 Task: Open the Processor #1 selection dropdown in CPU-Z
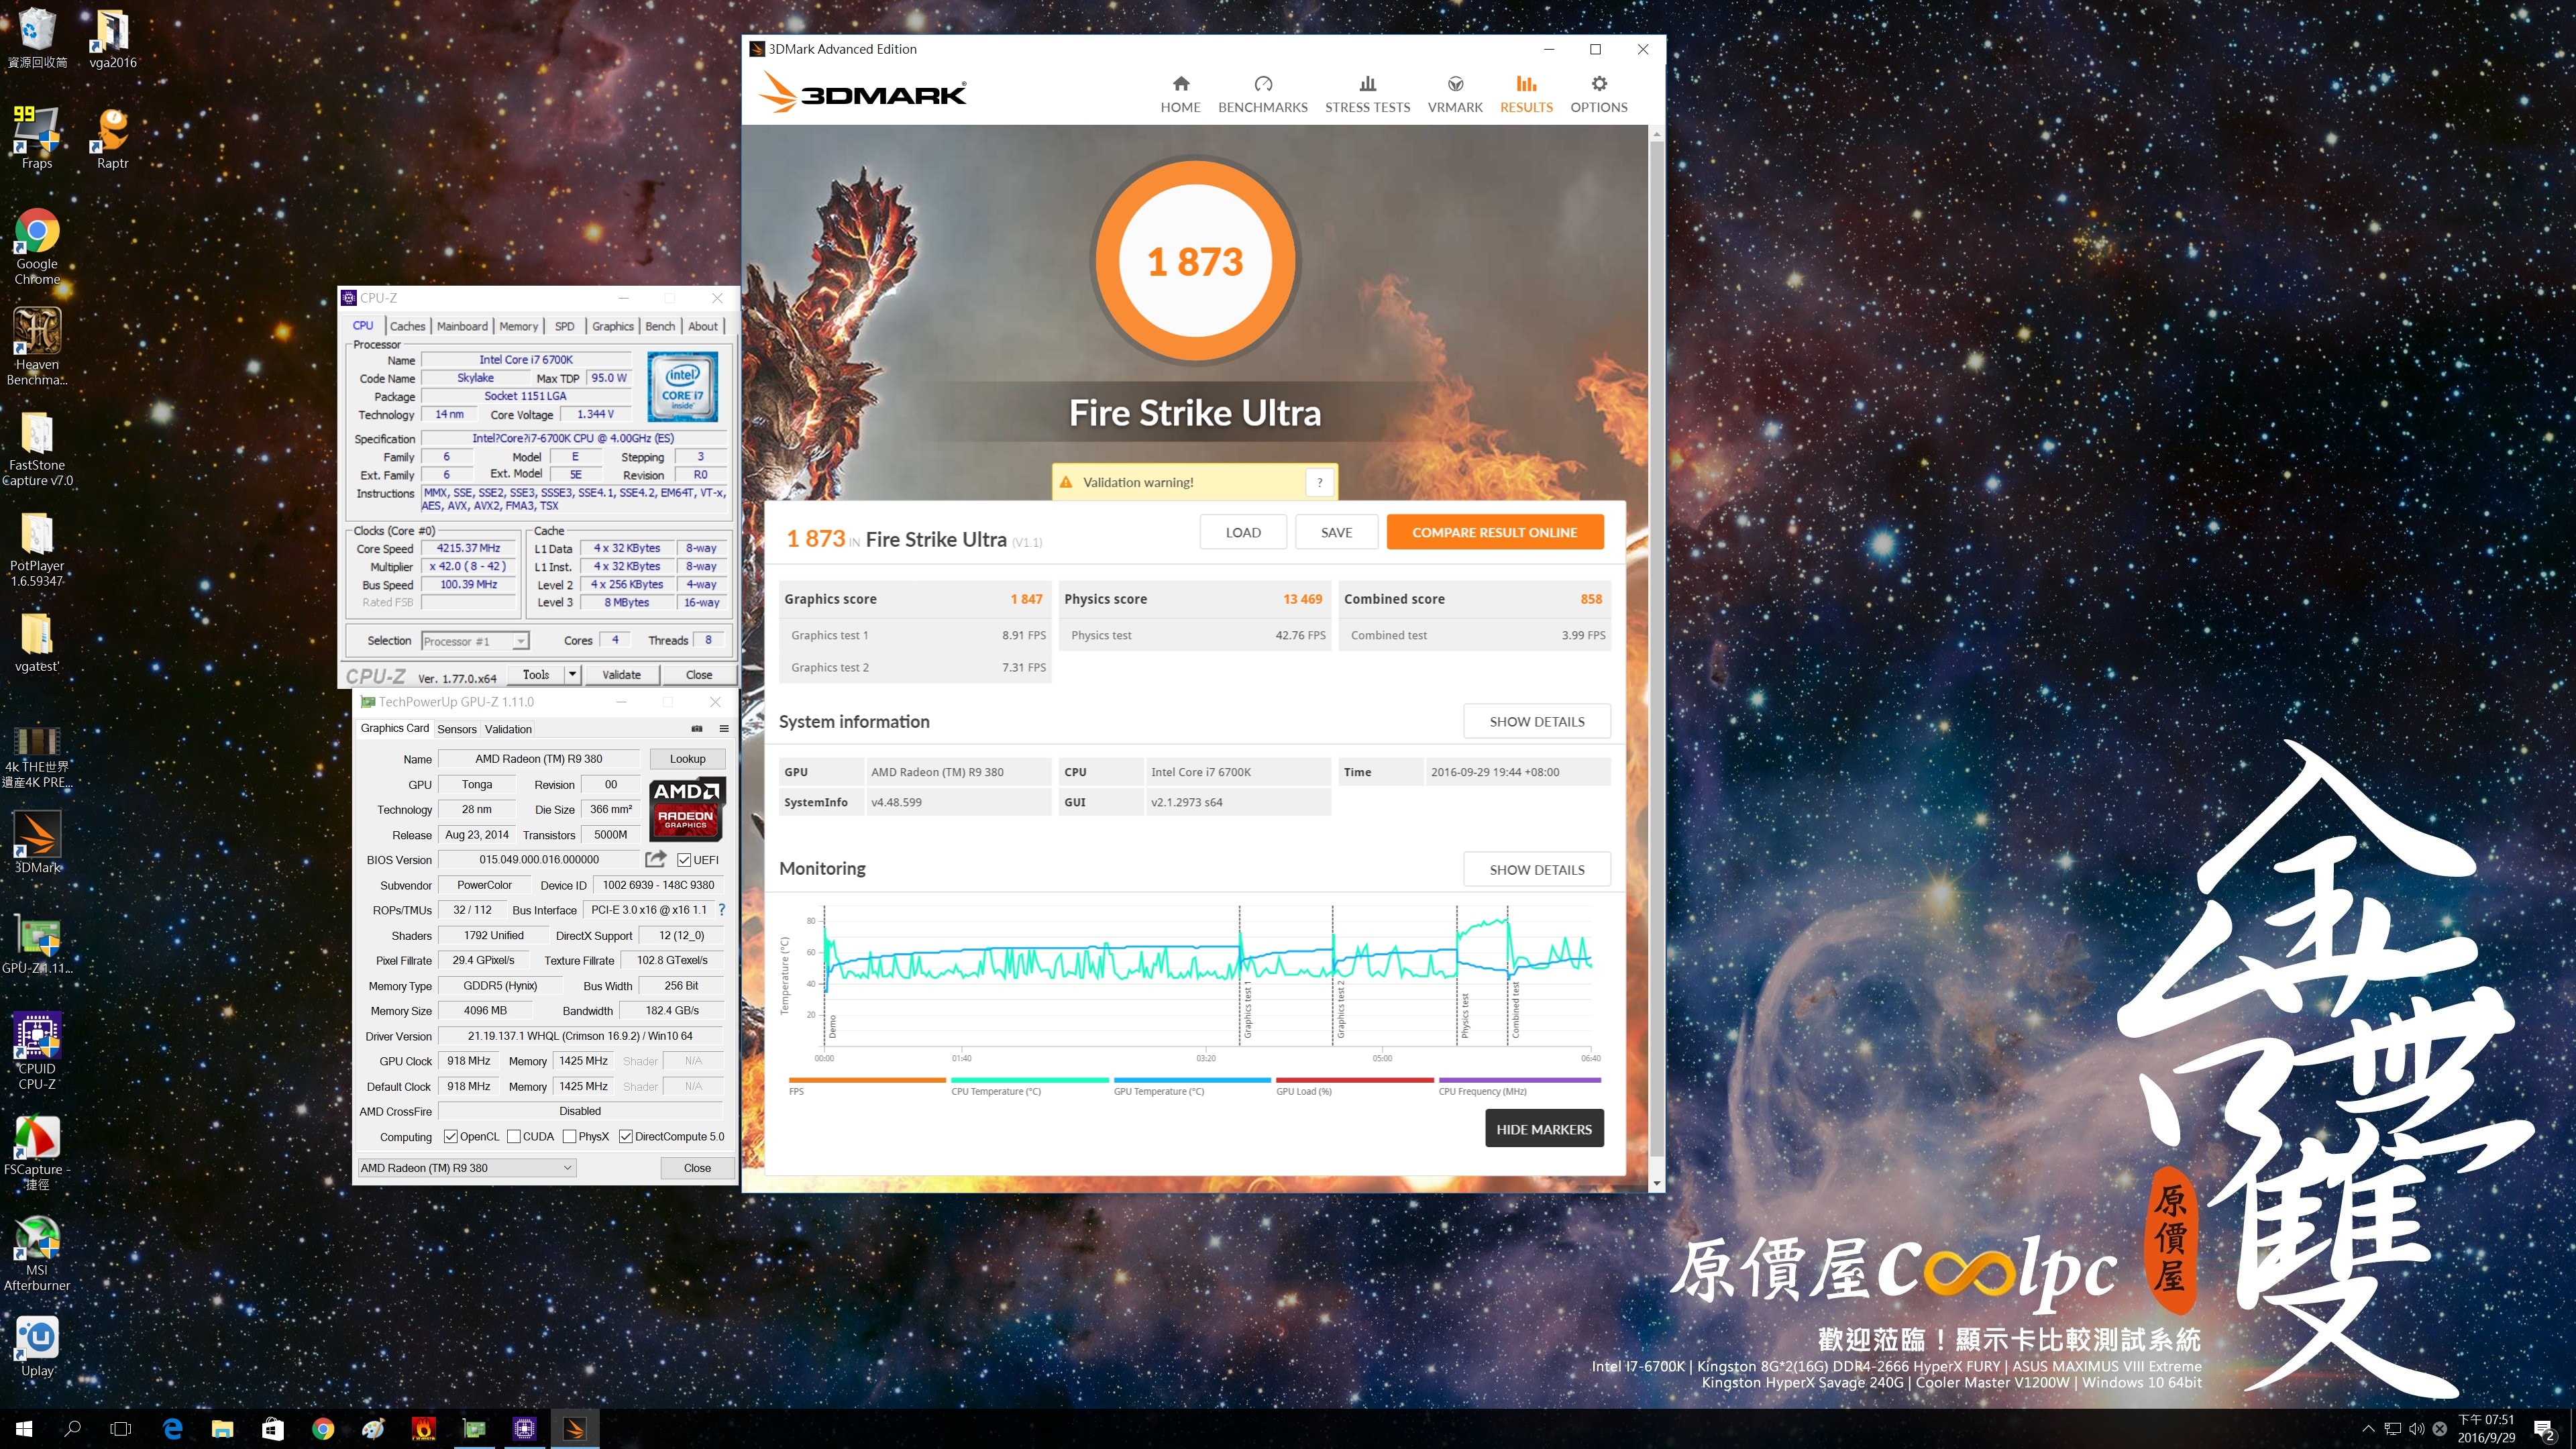pyautogui.click(x=475, y=641)
